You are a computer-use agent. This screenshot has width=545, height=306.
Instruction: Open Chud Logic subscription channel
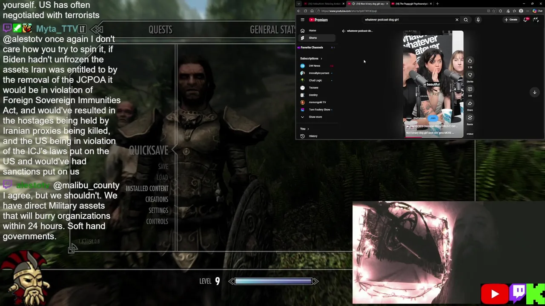pos(316,80)
